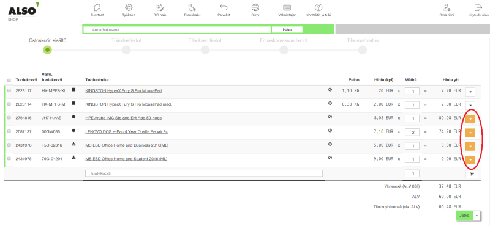
Task: Check the box for product 2828117
Action: [x=9, y=90]
